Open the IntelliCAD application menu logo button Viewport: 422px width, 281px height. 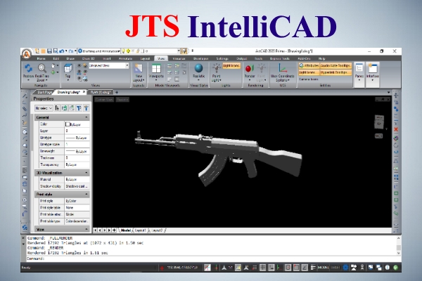tap(27, 53)
